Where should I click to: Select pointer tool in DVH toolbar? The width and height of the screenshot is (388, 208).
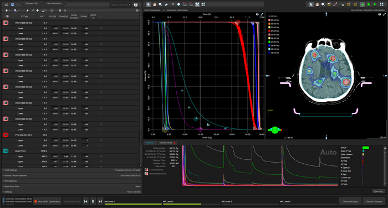[x=148, y=4]
